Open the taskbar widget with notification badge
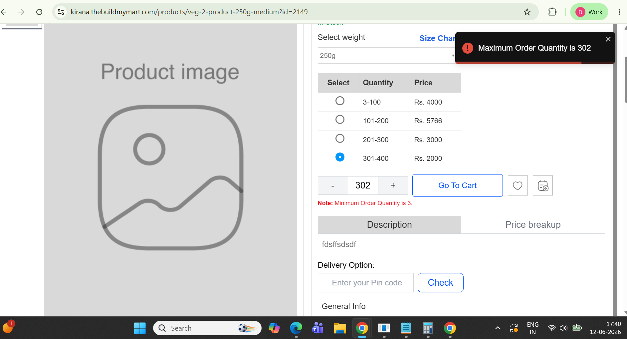 (x=8, y=327)
